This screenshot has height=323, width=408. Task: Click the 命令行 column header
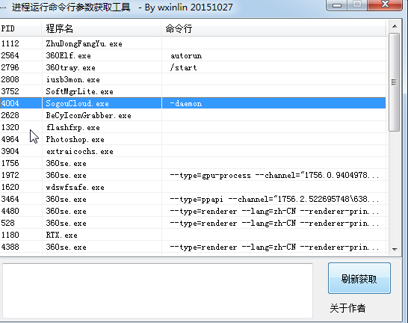[x=273, y=28]
